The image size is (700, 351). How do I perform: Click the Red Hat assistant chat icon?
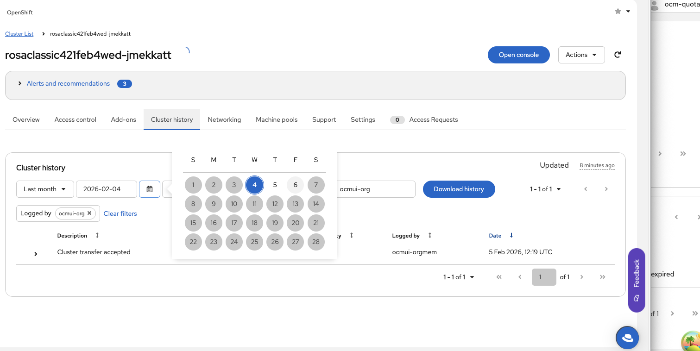(627, 338)
